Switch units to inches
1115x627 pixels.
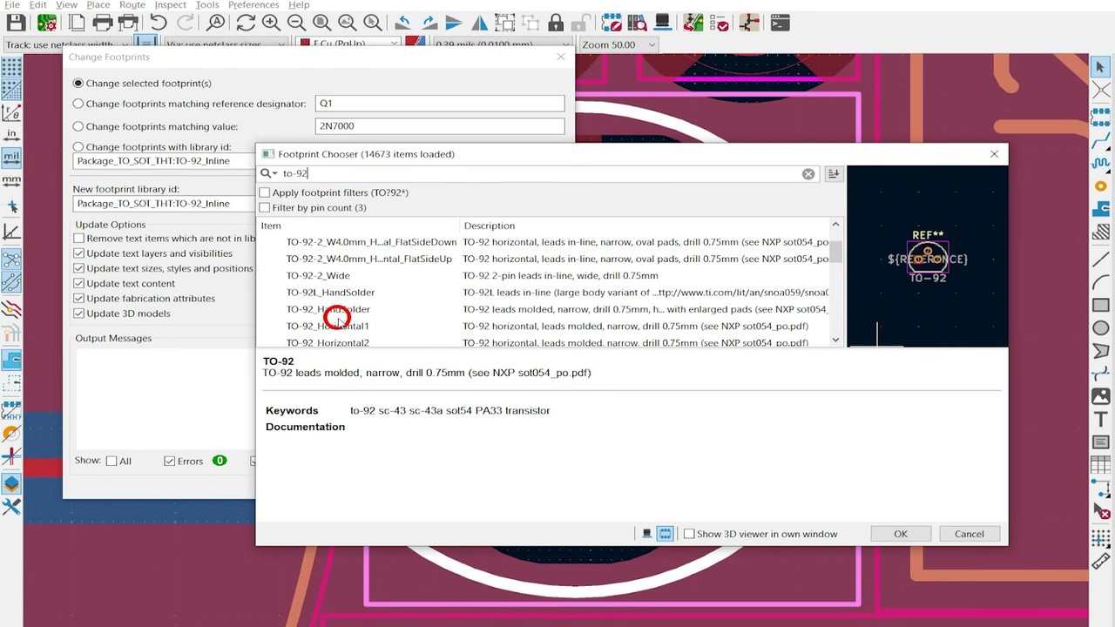click(x=11, y=134)
